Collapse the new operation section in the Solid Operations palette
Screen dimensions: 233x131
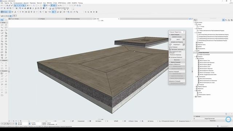(170, 35)
